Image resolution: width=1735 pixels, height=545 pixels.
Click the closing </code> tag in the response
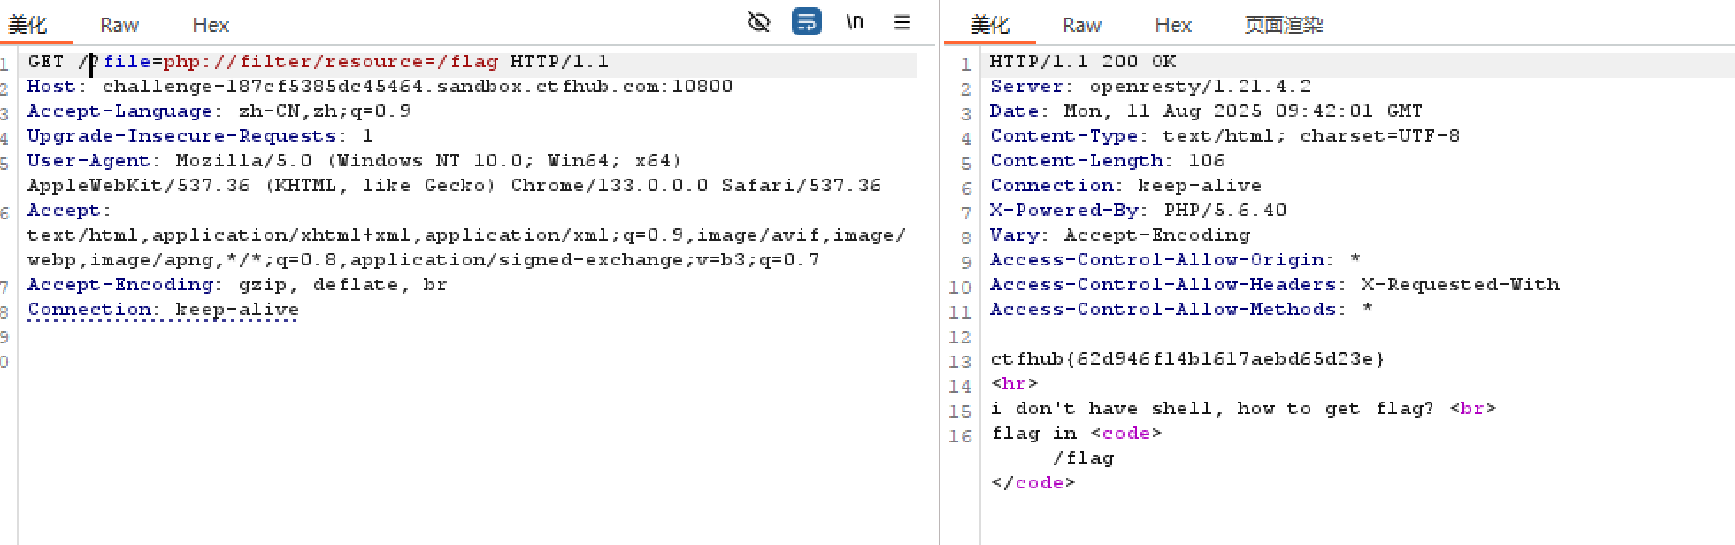click(1033, 483)
